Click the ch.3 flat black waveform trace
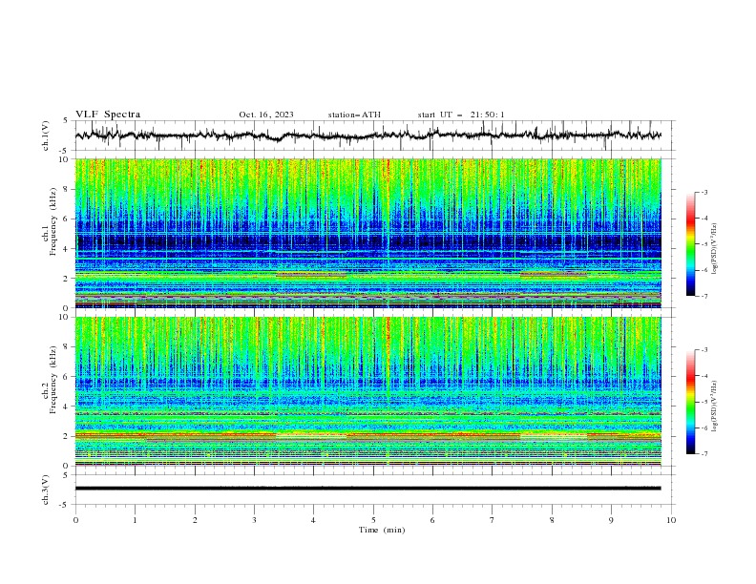Screen dimensions: 756x584 [x=367, y=489]
